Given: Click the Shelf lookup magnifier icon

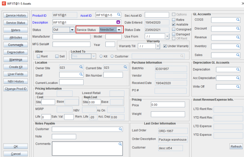Looking at the screenshot, I should 81,74.
